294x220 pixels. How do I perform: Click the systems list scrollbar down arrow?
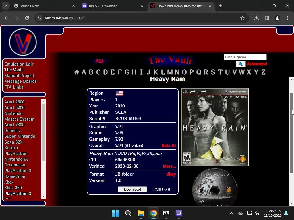click(44, 196)
